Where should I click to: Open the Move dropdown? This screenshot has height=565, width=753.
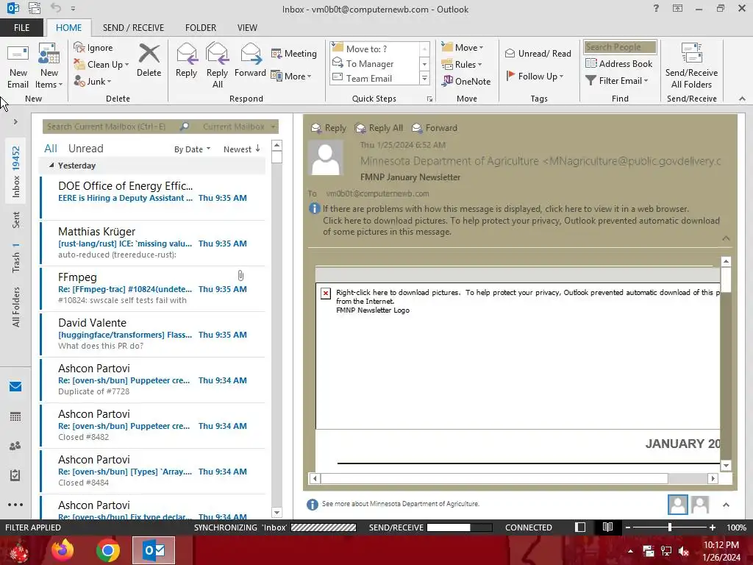coord(463,48)
